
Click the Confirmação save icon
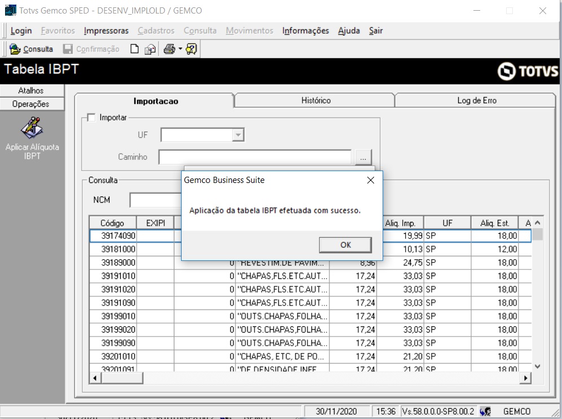(x=68, y=49)
